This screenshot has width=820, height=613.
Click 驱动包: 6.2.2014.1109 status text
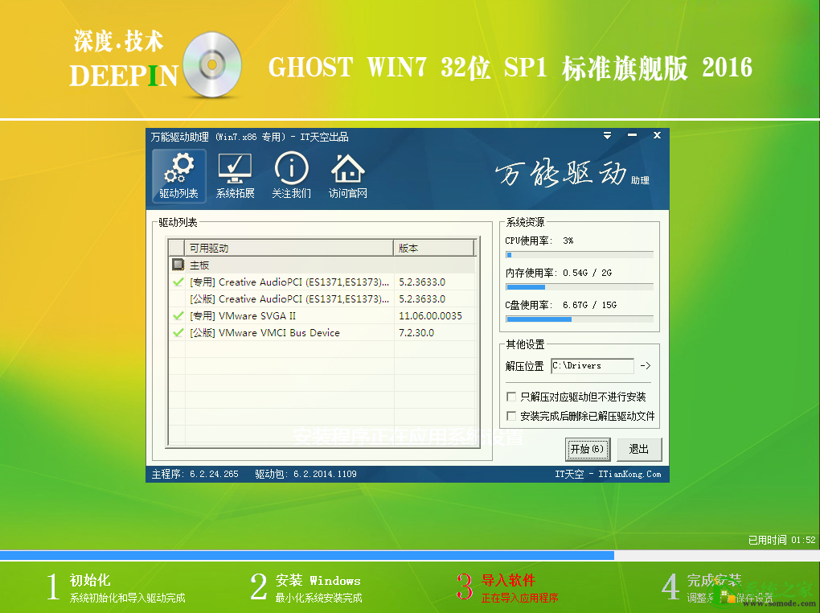pos(306,475)
